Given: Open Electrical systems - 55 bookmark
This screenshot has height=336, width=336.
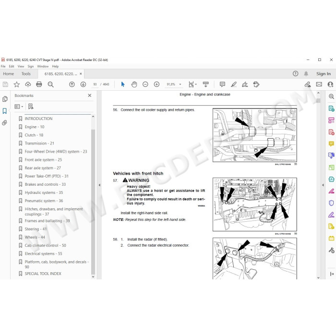Looking at the screenshot, I should [x=44, y=253].
